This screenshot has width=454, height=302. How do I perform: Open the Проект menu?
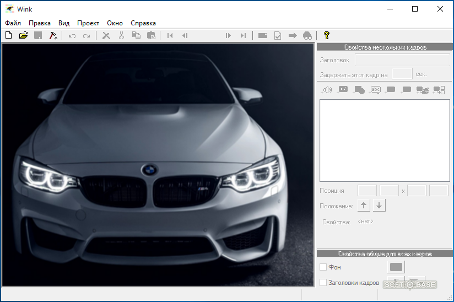(88, 23)
